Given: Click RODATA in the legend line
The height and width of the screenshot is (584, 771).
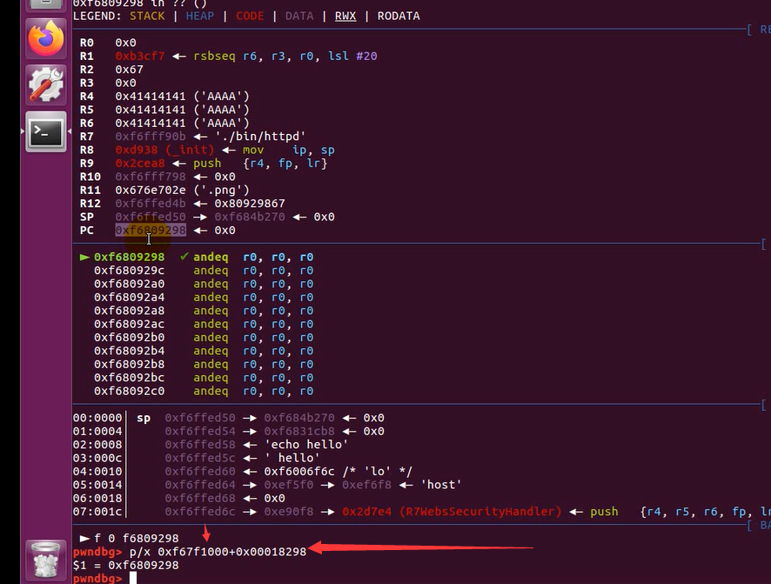Looking at the screenshot, I should click(399, 17).
